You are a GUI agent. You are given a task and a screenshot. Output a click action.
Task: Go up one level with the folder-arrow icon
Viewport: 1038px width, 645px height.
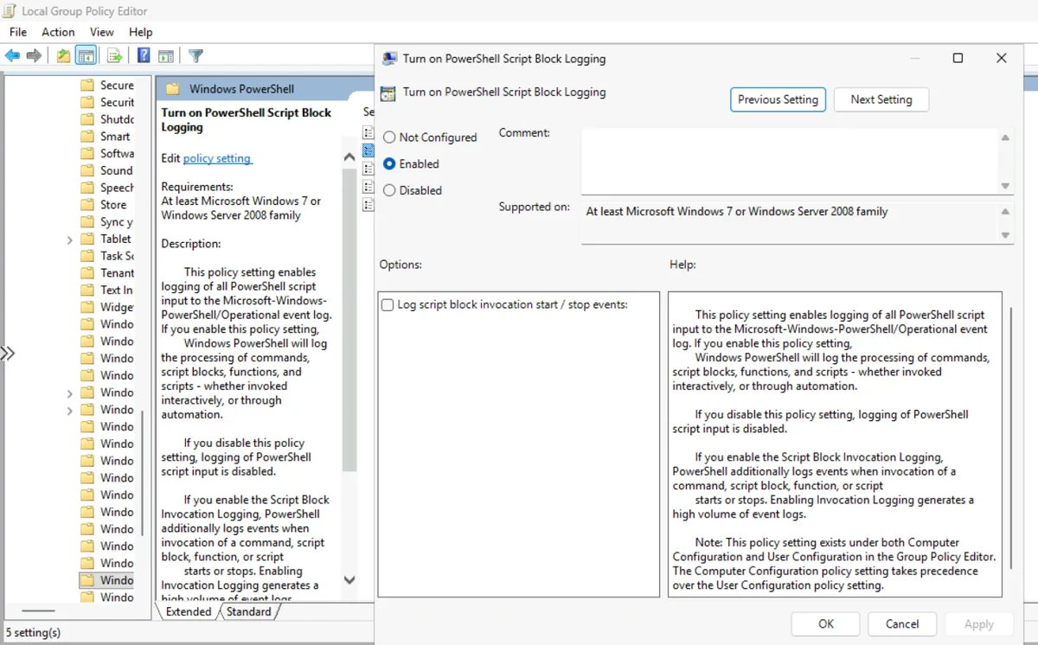pyautogui.click(x=63, y=56)
